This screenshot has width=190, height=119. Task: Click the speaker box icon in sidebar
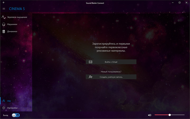point(4,31)
